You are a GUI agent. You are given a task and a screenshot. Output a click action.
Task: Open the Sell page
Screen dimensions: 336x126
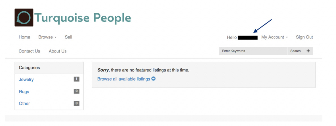[x=68, y=37]
